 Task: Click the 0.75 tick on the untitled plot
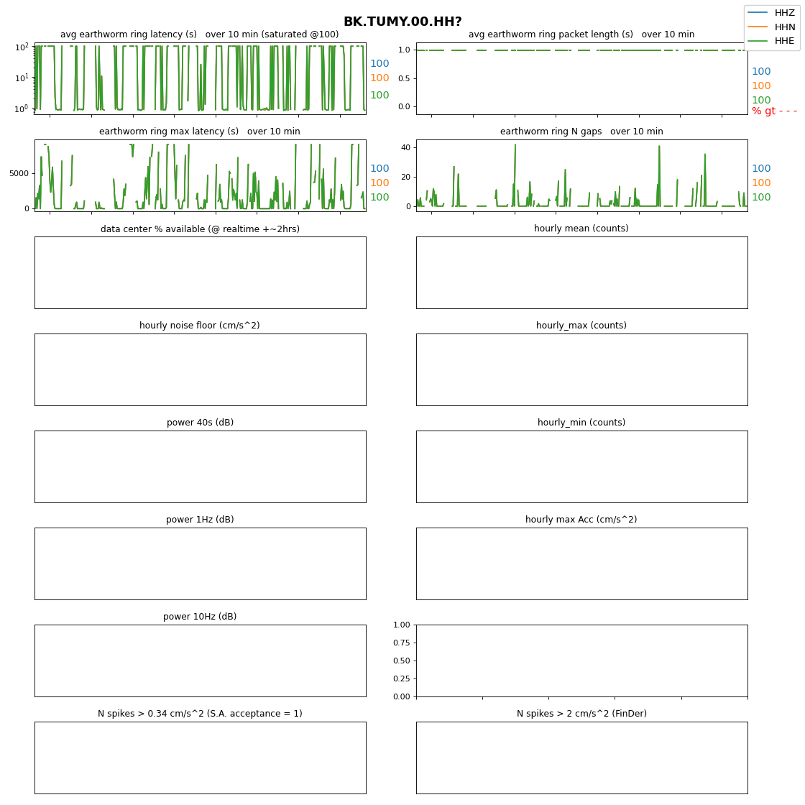pos(402,643)
